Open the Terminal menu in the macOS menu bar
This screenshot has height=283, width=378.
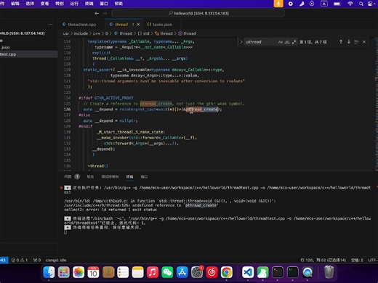click(89, 4)
